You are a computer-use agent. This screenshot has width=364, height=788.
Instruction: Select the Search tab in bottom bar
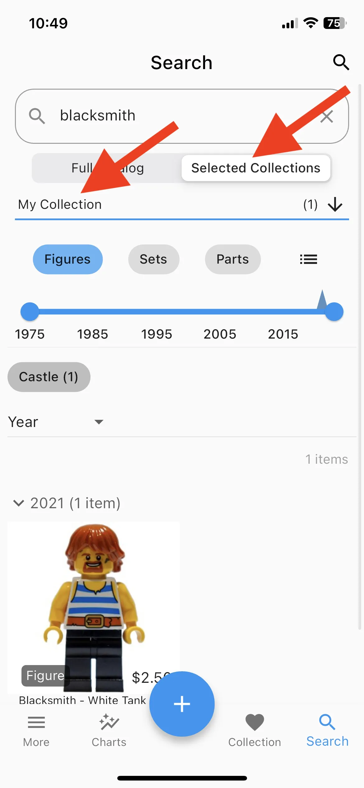click(x=327, y=730)
